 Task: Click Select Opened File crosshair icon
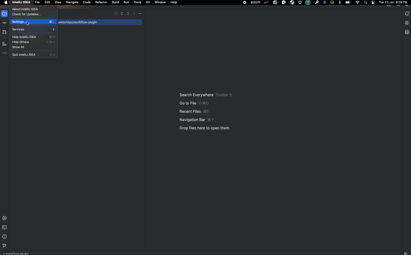pos(116,14)
